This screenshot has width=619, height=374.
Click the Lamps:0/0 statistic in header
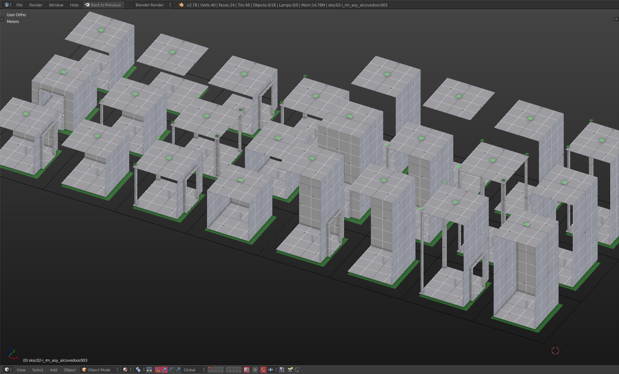tap(289, 5)
